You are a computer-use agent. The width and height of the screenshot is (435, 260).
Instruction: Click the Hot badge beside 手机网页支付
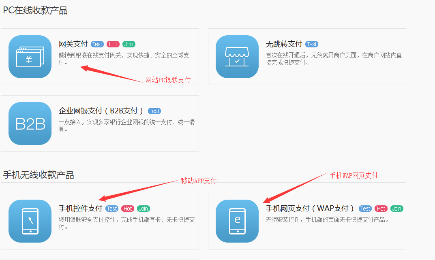[381, 209]
